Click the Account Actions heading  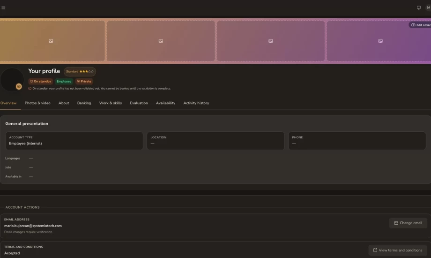(x=22, y=207)
